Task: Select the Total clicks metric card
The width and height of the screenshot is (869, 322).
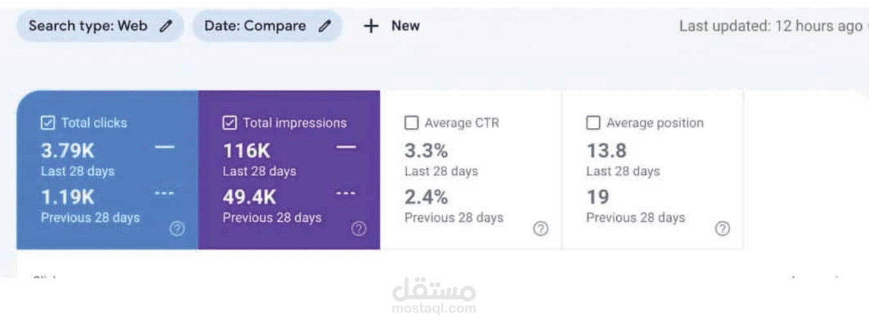Action: [107, 170]
